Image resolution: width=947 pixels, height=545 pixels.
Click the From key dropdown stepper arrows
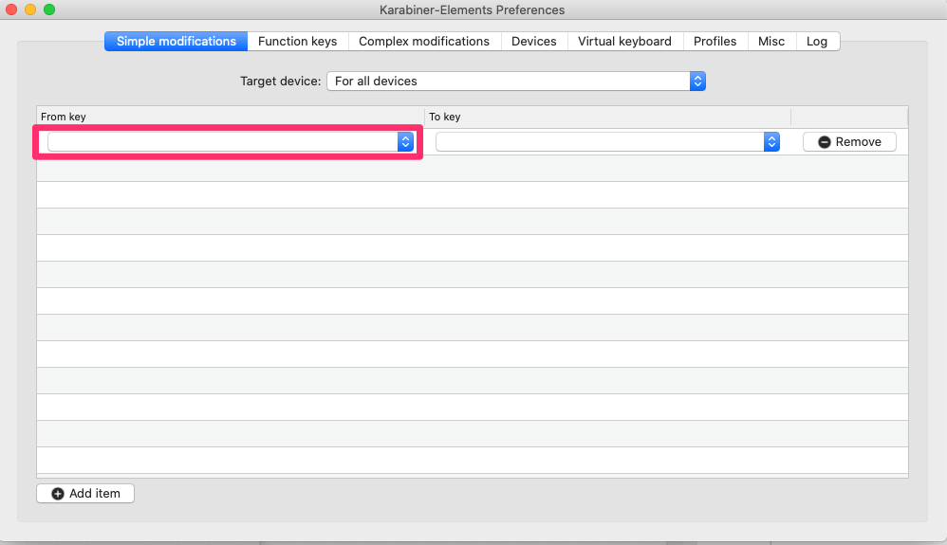[406, 142]
